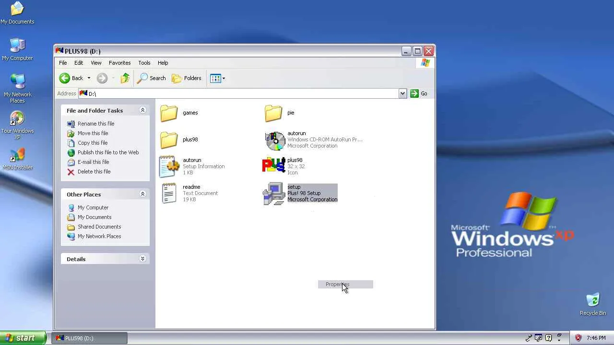Go back with the Back arrow icon

click(x=65, y=78)
